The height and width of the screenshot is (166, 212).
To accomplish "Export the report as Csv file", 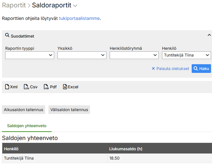I will coord(31,87).
